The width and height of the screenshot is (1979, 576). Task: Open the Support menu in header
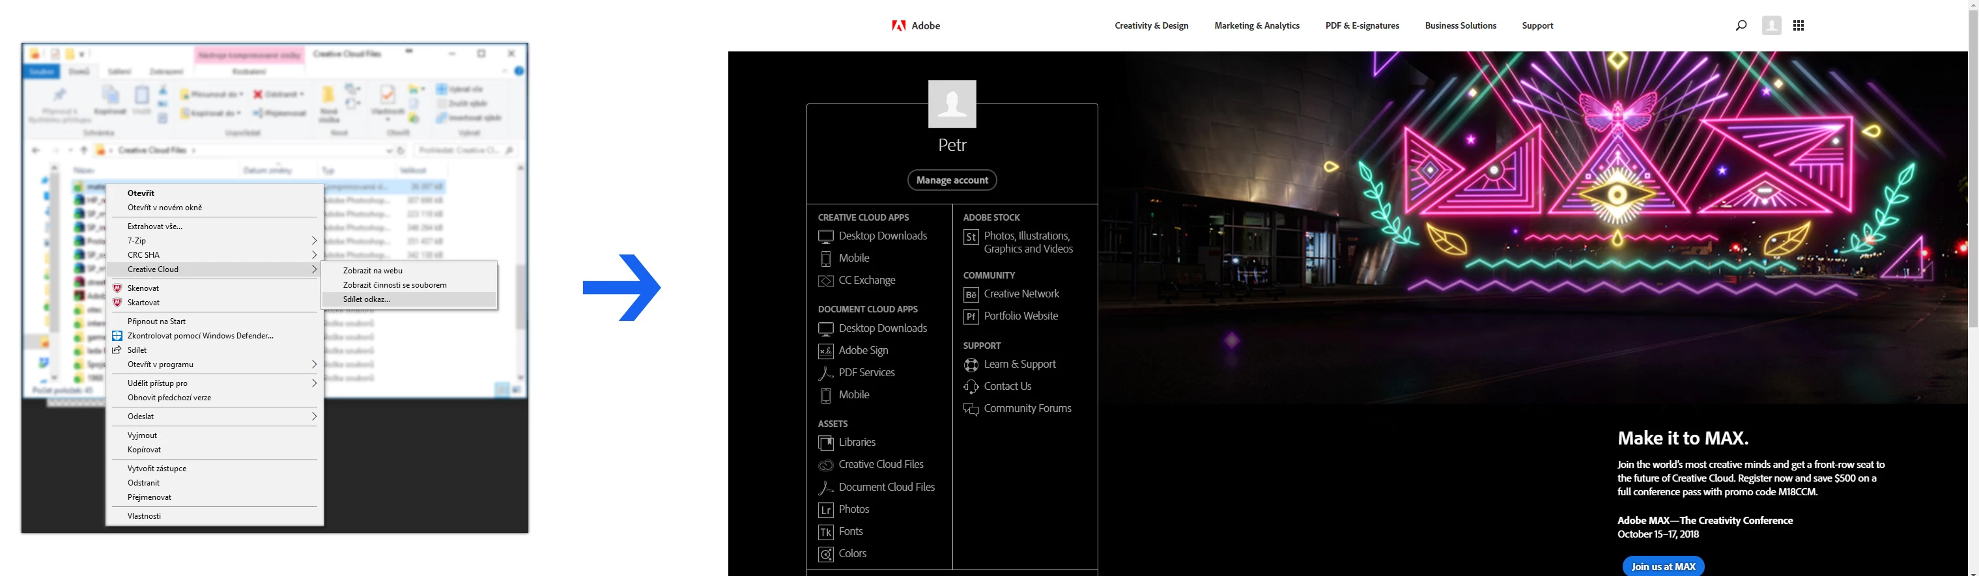tap(1537, 25)
